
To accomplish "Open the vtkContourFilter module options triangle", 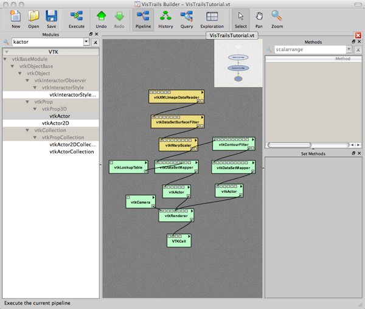I will [x=253, y=140].
